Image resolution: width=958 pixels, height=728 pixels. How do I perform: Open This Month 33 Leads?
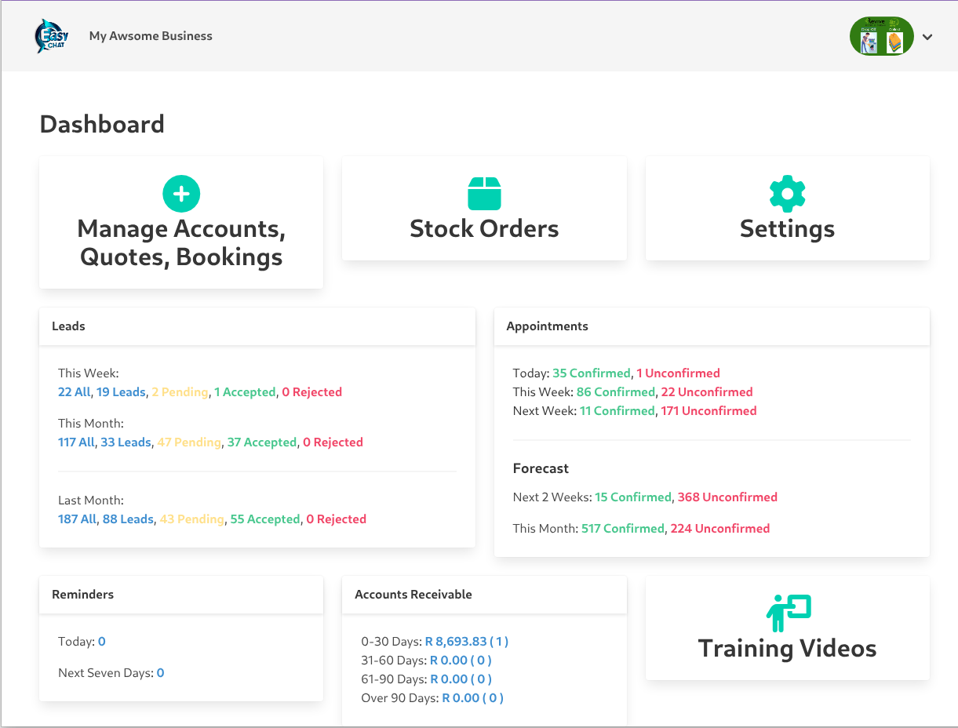pyautogui.click(x=126, y=442)
